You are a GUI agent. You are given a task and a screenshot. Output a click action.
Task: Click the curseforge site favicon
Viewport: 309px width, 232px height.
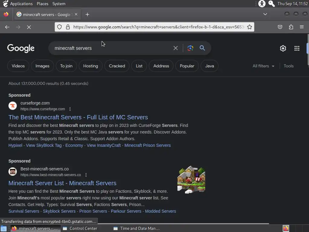click(x=13, y=106)
